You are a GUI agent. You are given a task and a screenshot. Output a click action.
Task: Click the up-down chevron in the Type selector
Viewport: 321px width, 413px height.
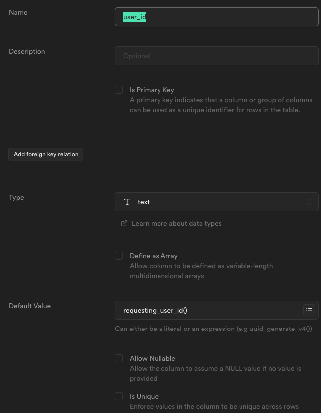point(309,202)
